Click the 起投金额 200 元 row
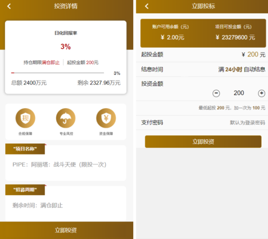Image resolution: width=268 pixels, height=239 pixels. (202, 54)
